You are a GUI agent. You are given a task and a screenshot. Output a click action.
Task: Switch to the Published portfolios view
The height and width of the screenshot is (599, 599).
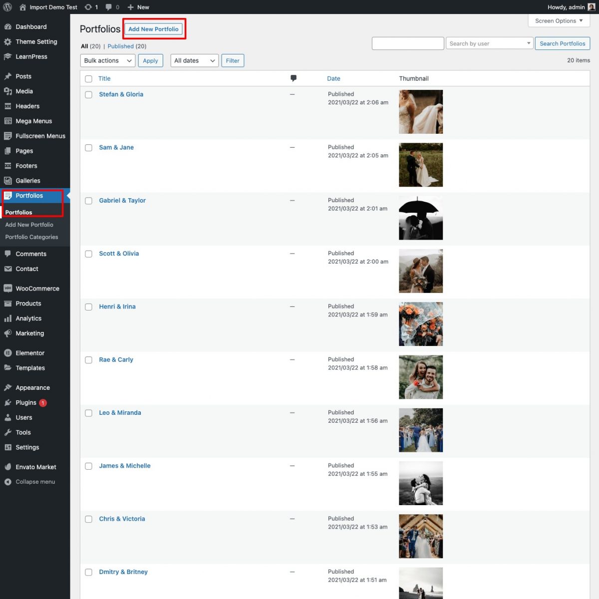pos(120,46)
